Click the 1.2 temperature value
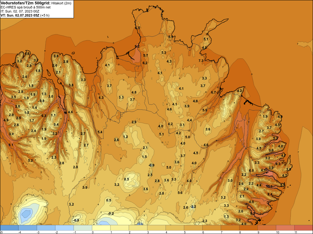 coord(126,137)
